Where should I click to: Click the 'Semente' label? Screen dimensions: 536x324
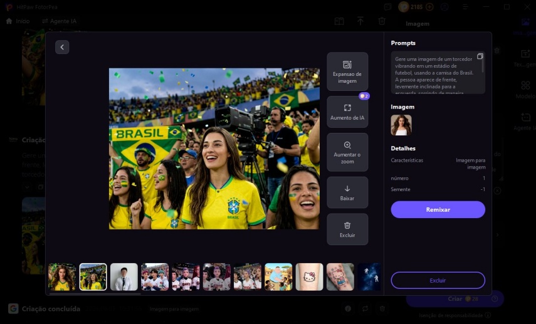(401, 189)
